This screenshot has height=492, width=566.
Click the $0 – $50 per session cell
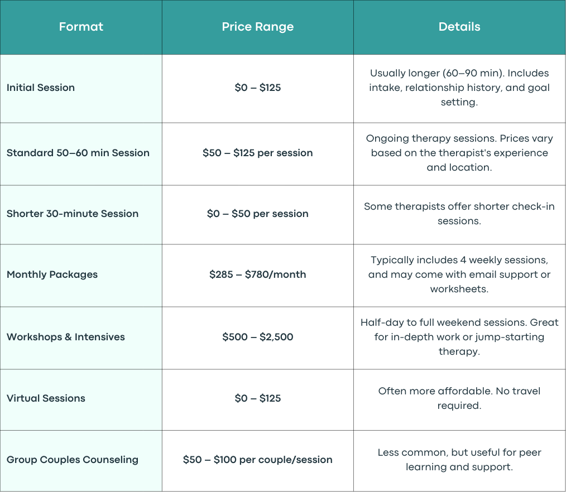(258, 214)
